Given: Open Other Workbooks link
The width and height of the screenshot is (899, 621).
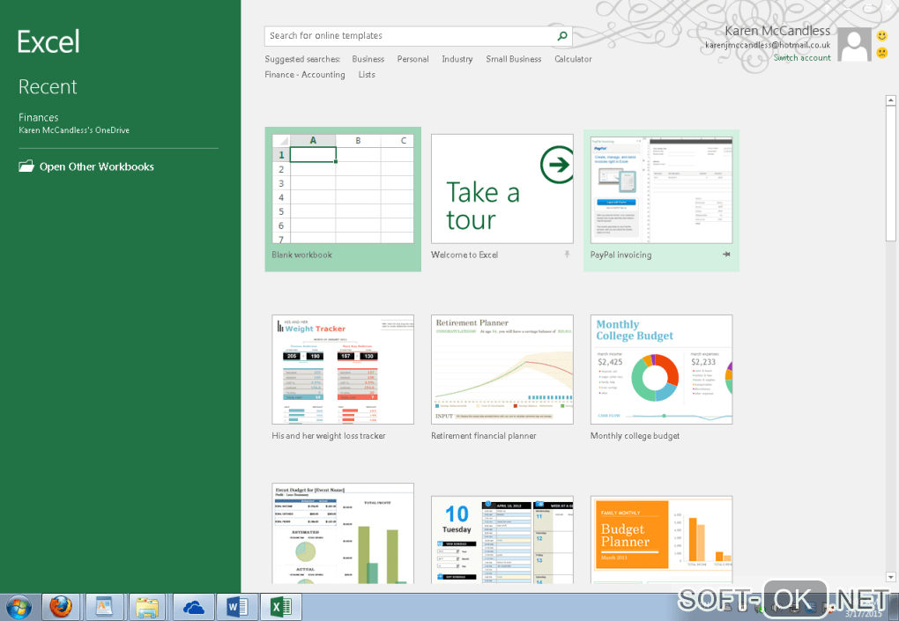Looking at the screenshot, I should coord(96,166).
